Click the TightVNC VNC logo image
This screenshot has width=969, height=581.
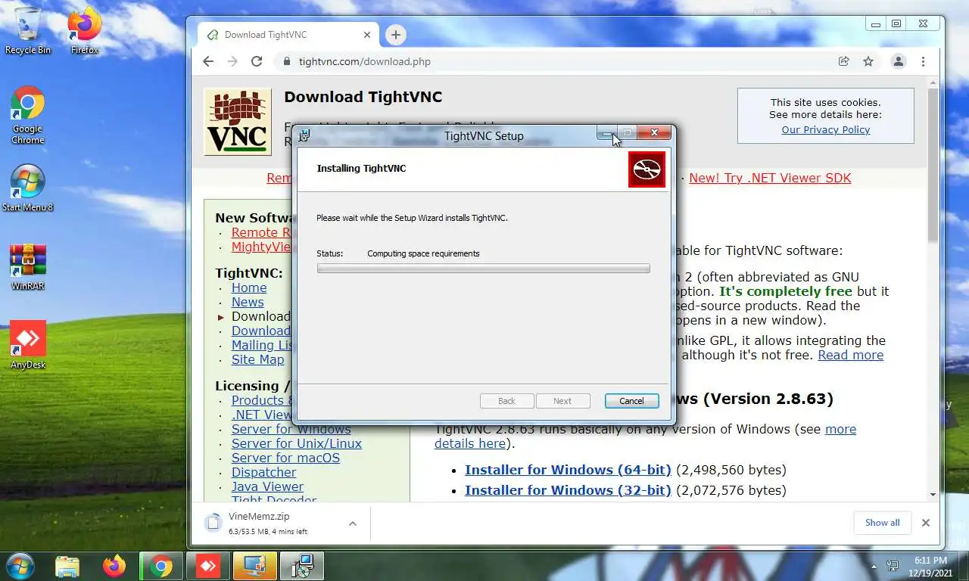tap(238, 121)
